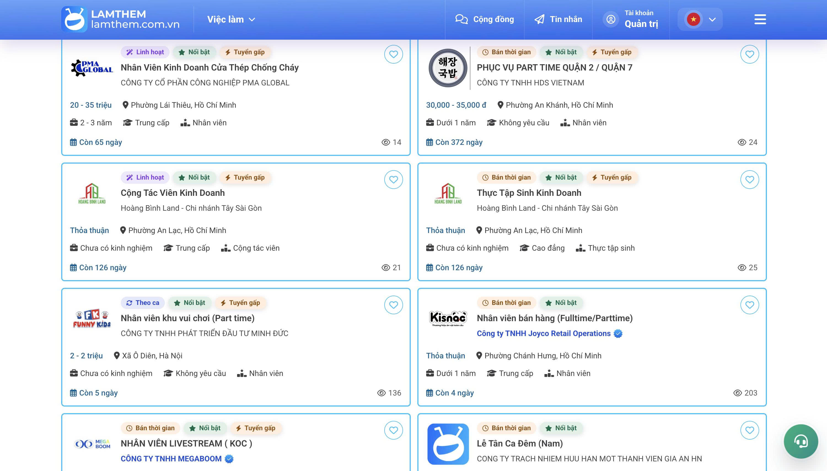Expand the Việc làm dropdown menu

[x=231, y=19]
